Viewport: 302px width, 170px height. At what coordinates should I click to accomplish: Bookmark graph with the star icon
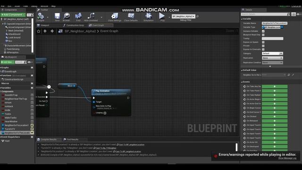tap(39, 31)
